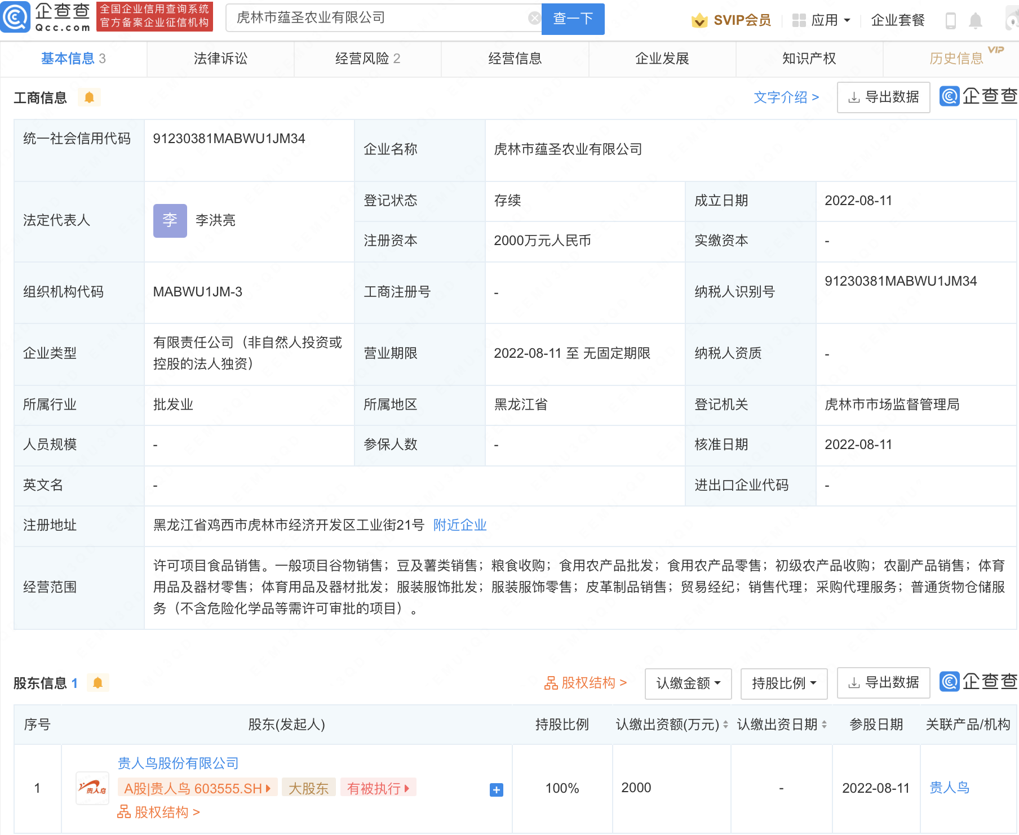Open 贵人鸟 related product link
This screenshot has width=1019, height=835.
949,788
